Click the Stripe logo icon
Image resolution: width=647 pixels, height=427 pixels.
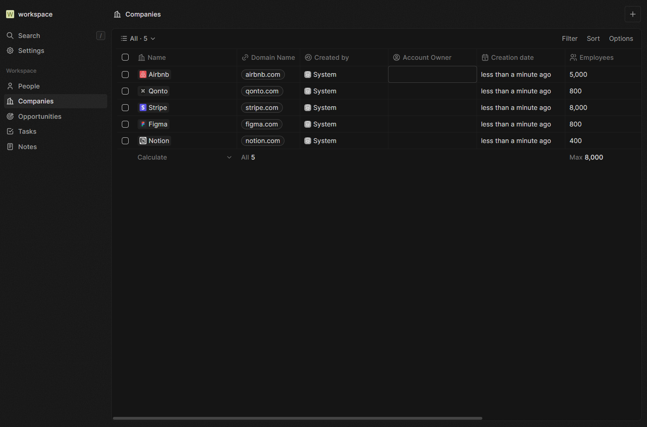click(143, 107)
